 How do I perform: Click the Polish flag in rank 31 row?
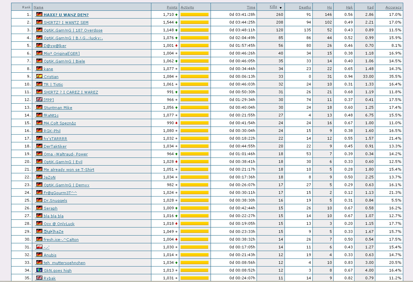coord(39,247)
